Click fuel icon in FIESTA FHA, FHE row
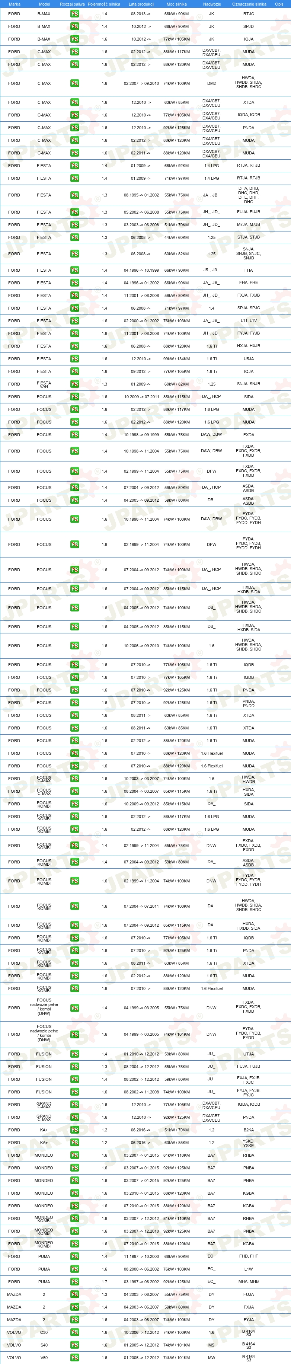Image resolution: width=291 pixels, height=1364 pixels. click(x=74, y=283)
